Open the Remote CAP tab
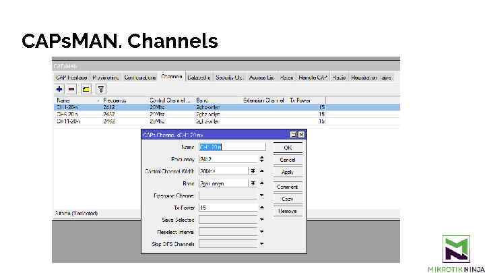 (x=313, y=78)
